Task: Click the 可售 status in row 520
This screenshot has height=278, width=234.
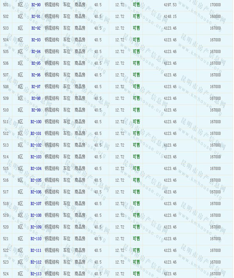Action: pos(136,227)
